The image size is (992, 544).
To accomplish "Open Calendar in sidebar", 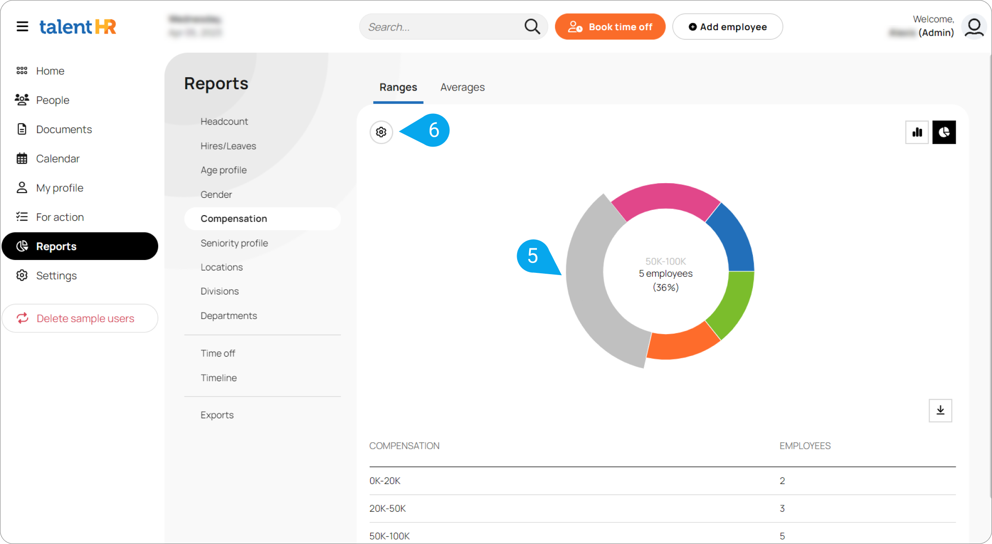I will click(x=48, y=159).
